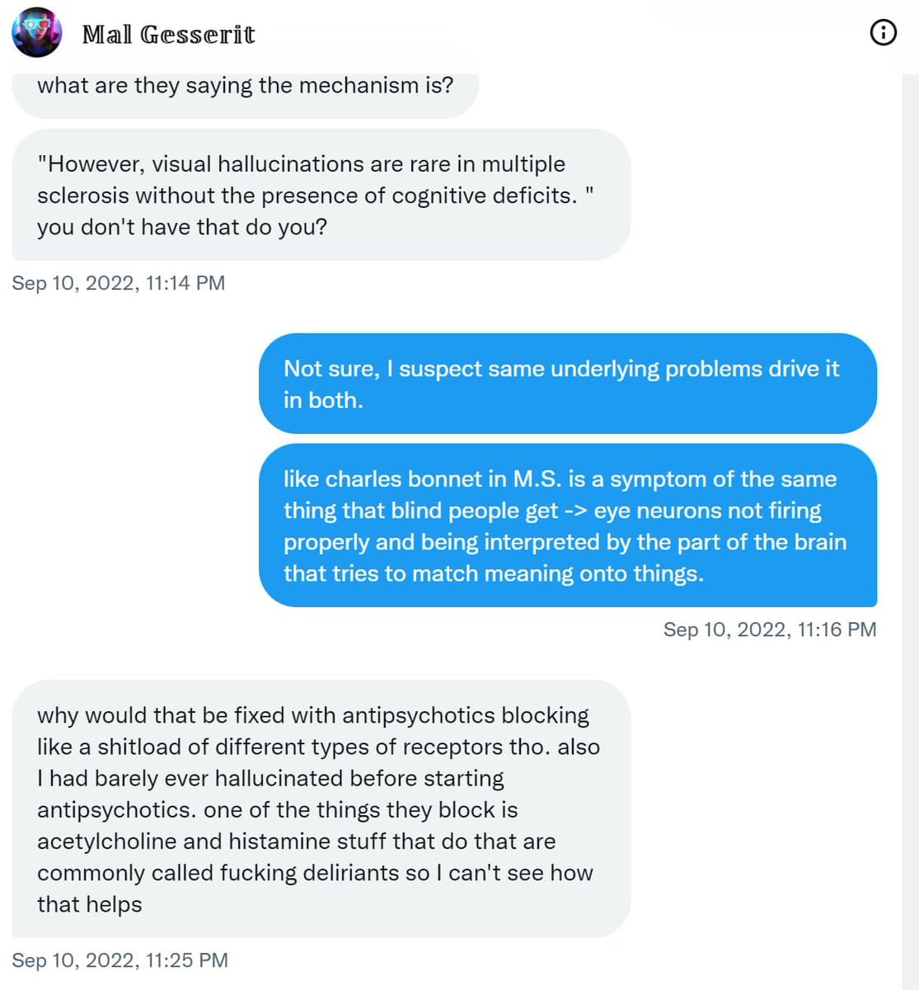Click the phrase "in both." in the blue bubble
The height and width of the screenshot is (990, 919).
click(323, 400)
